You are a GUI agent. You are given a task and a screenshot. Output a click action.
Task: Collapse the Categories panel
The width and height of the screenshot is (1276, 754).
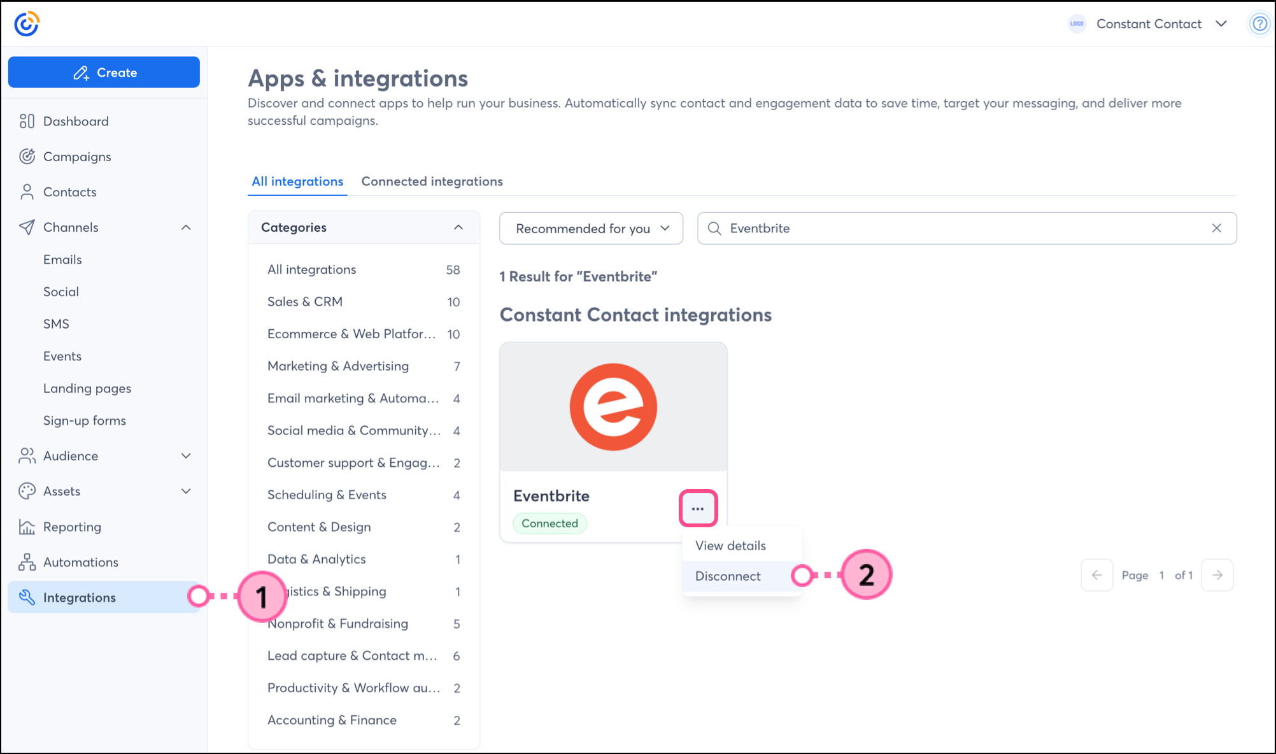click(x=458, y=227)
